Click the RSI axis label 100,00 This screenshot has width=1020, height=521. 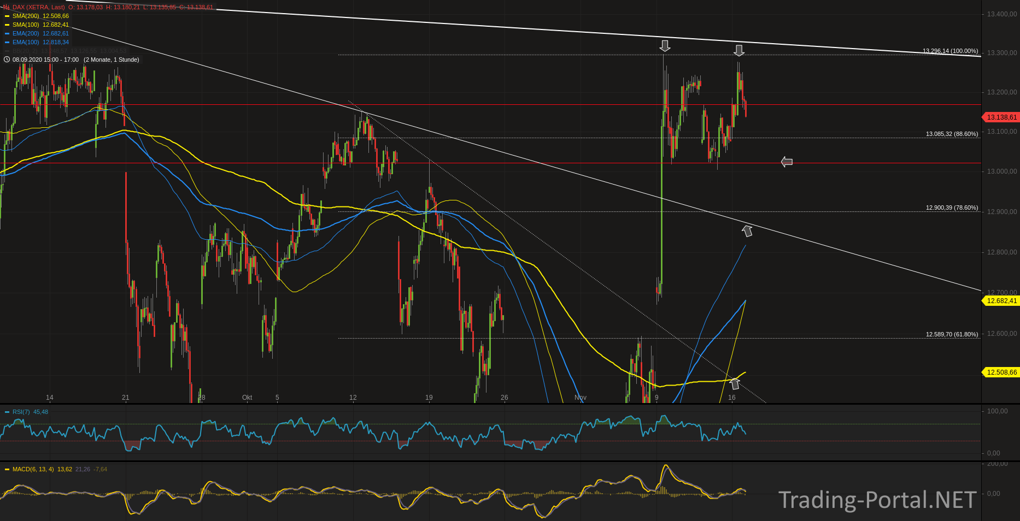click(998, 411)
